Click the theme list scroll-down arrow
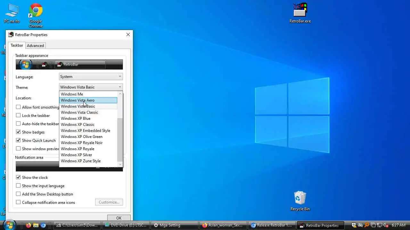Image resolution: width=410 pixels, height=230 pixels. [120, 165]
